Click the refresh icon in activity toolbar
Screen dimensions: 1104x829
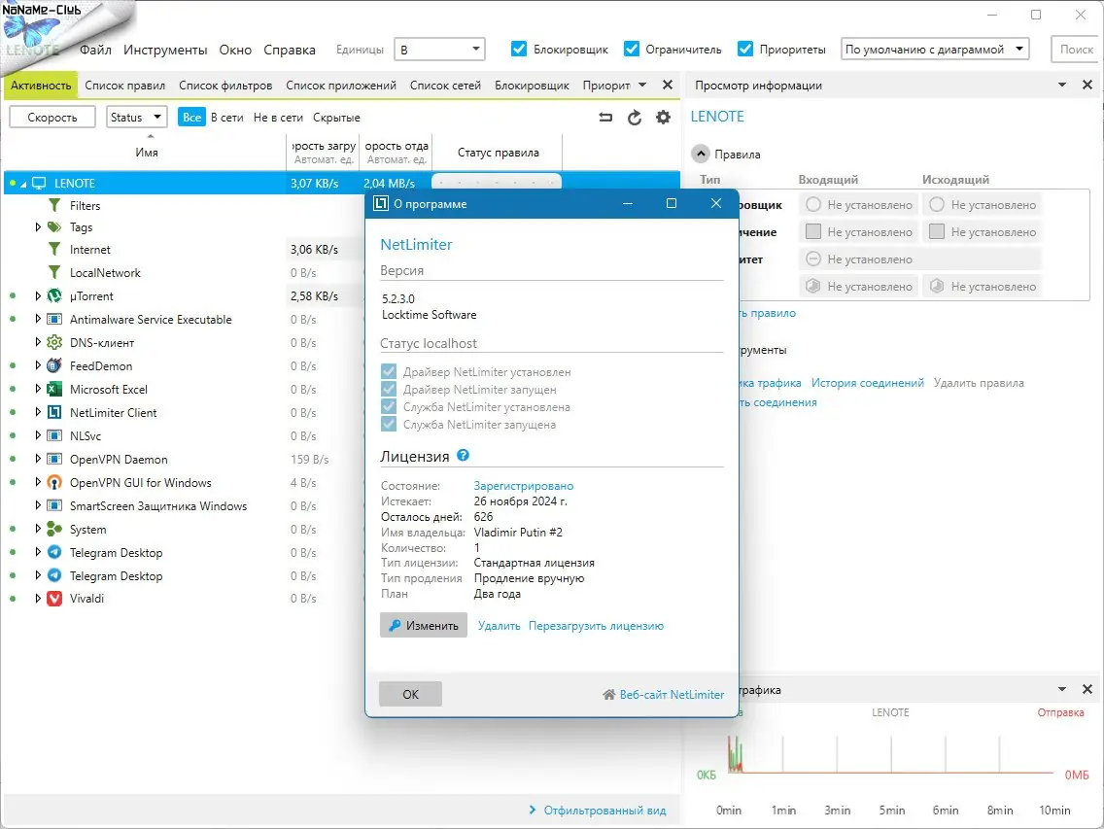point(635,118)
